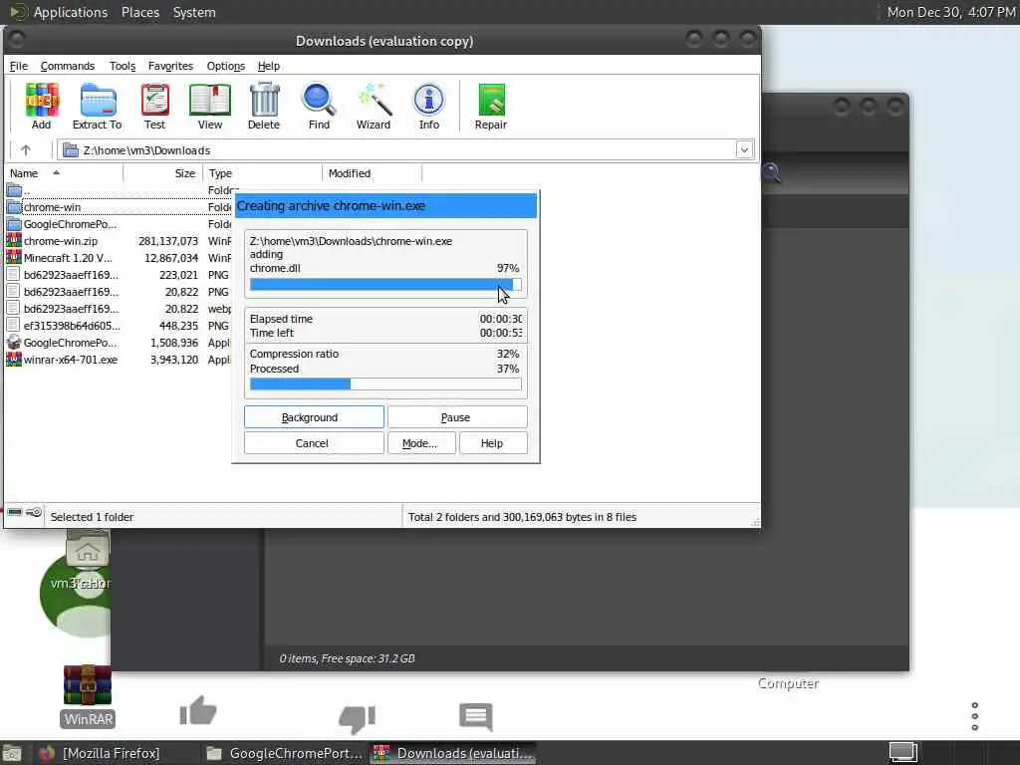Open the Applications menu in top panel
The height and width of the screenshot is (765, 1020).
[x=71, y=12]
